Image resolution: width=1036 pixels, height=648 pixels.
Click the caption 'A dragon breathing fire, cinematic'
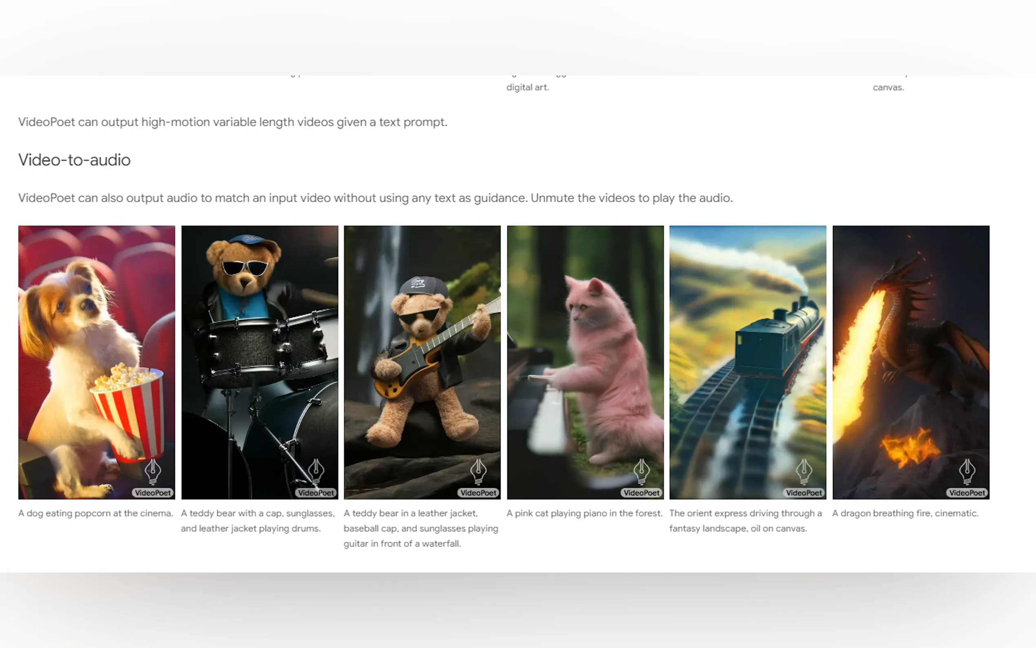tap(905, 513)
